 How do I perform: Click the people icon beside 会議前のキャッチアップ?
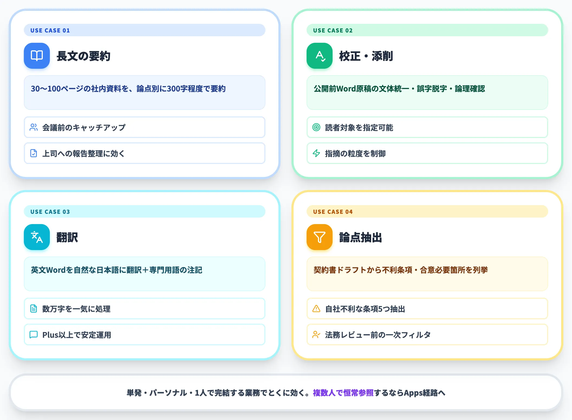point(34,127)
